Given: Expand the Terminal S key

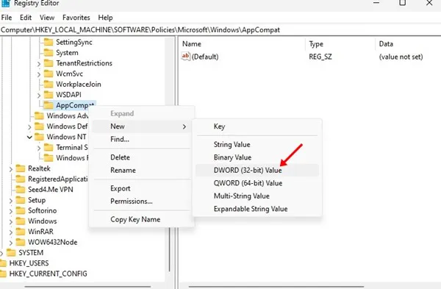Looking at the screenshot, I should point(39,148).
